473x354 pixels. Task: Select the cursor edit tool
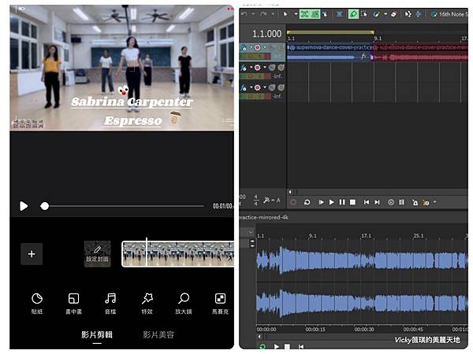[285, 14]
